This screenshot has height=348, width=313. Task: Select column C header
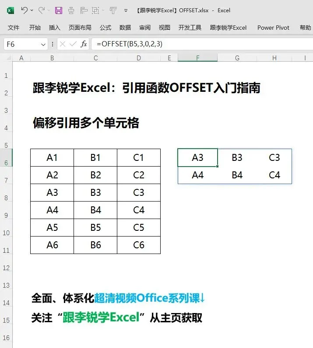point(95,58)
